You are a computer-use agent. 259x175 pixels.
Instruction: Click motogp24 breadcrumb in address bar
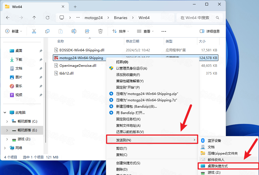tap(94, 18)
